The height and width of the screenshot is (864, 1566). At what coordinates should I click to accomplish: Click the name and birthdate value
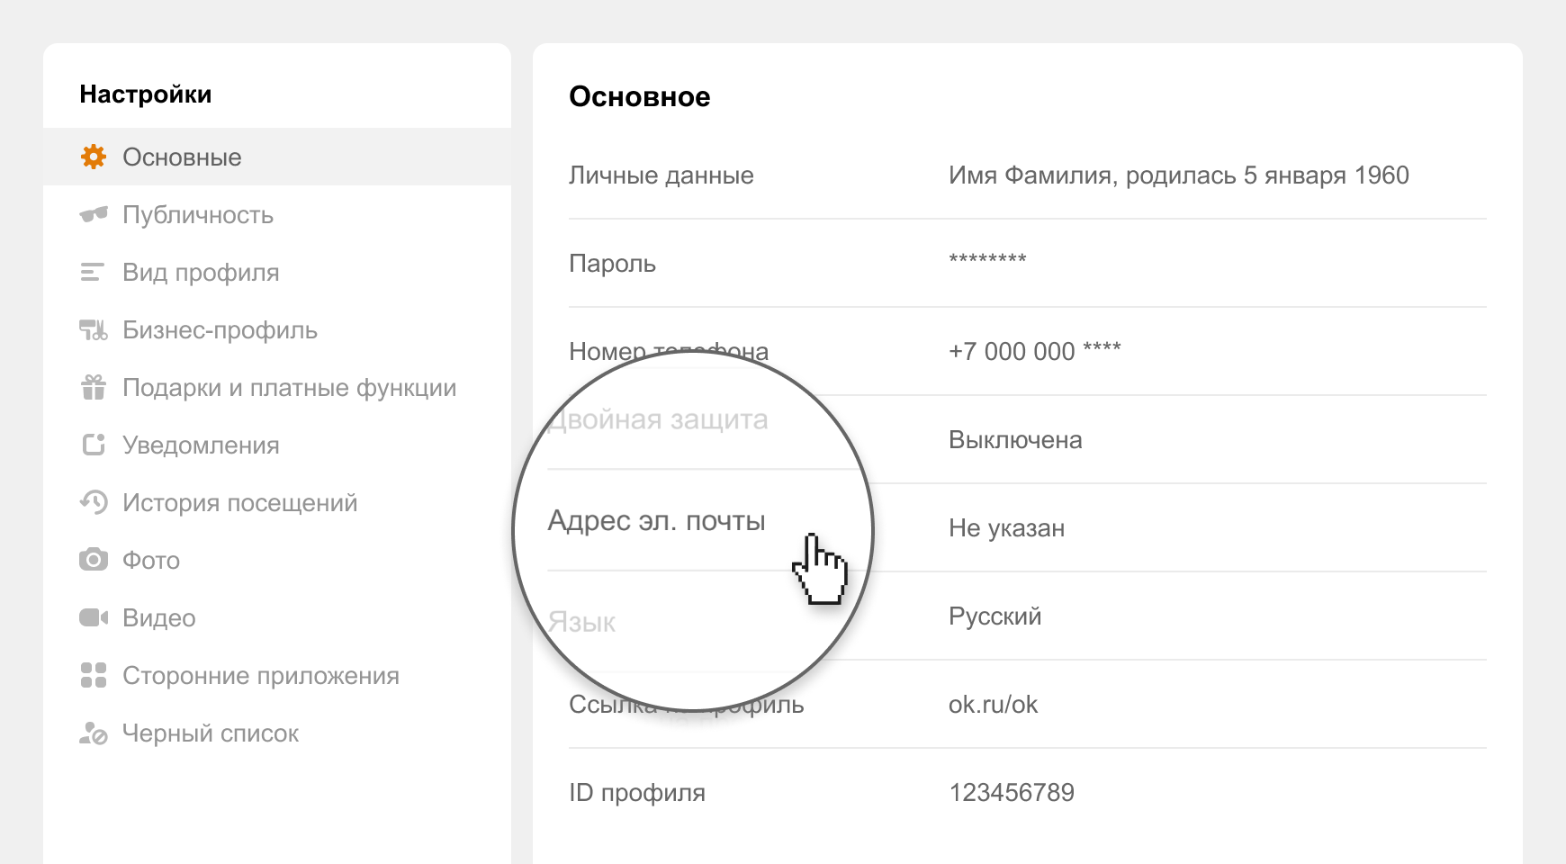point(1179,175)
